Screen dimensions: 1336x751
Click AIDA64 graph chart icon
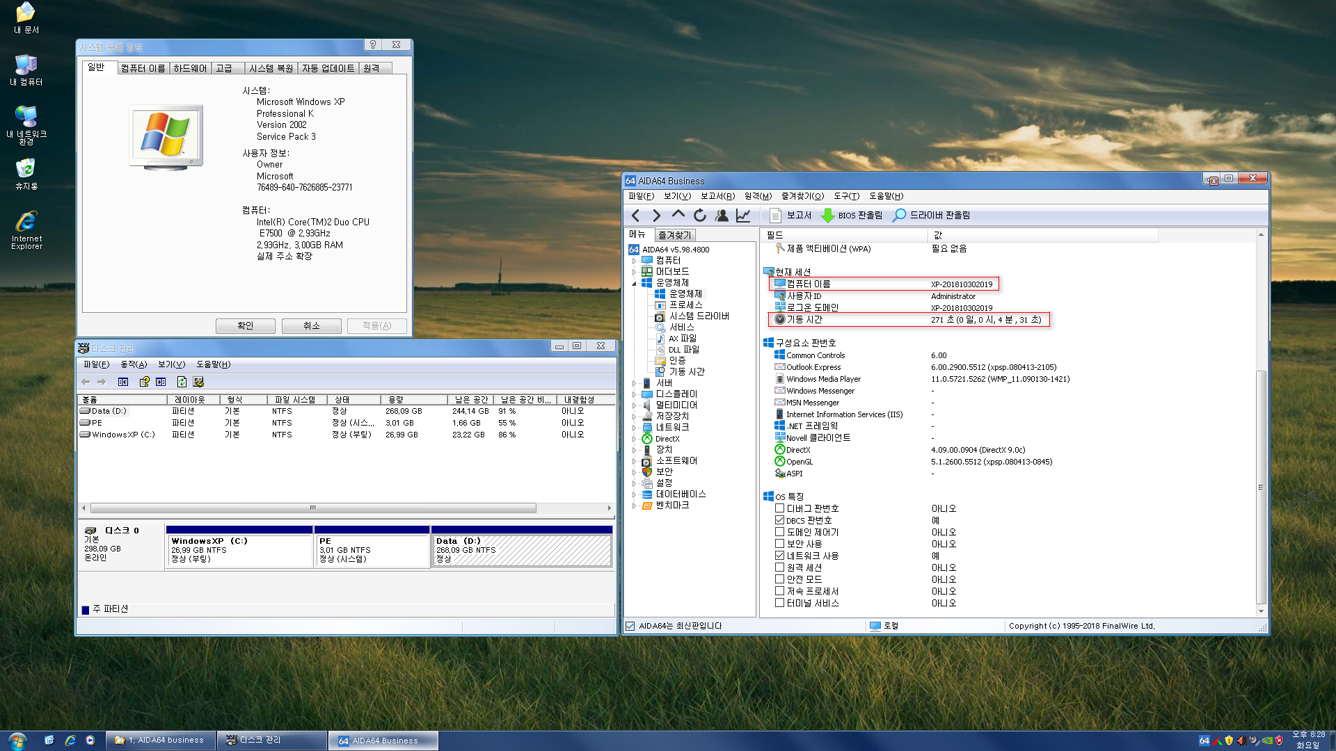(x=743, y=216)
